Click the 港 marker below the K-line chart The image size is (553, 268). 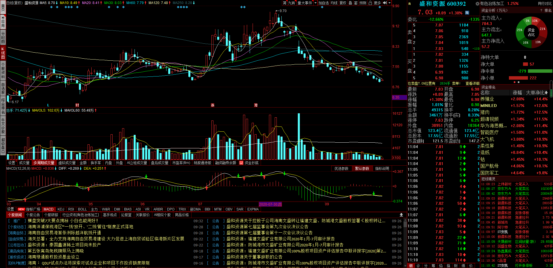(x=256, y=105)
